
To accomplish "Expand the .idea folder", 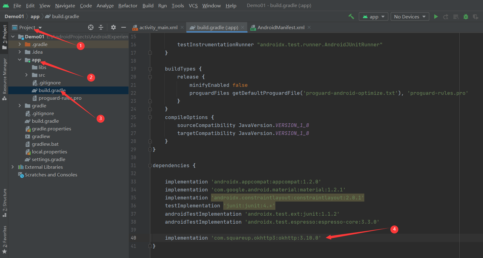I will 20,52.
